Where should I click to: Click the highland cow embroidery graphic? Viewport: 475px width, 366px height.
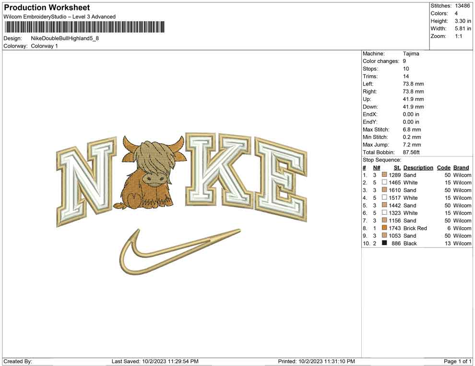pyautogui.click(x=150, y=172)
